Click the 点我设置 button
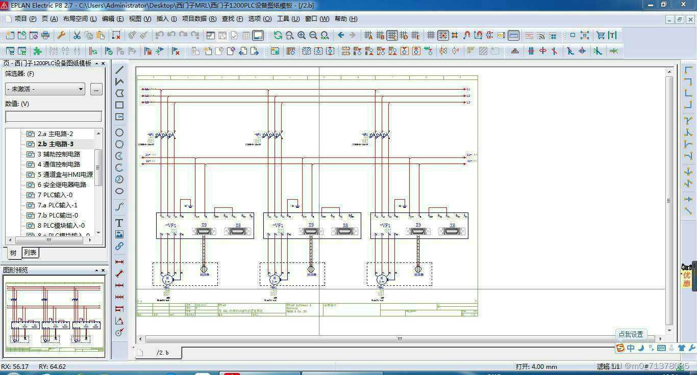This screenshot has height=375, width=697. [x=631, y=334]
